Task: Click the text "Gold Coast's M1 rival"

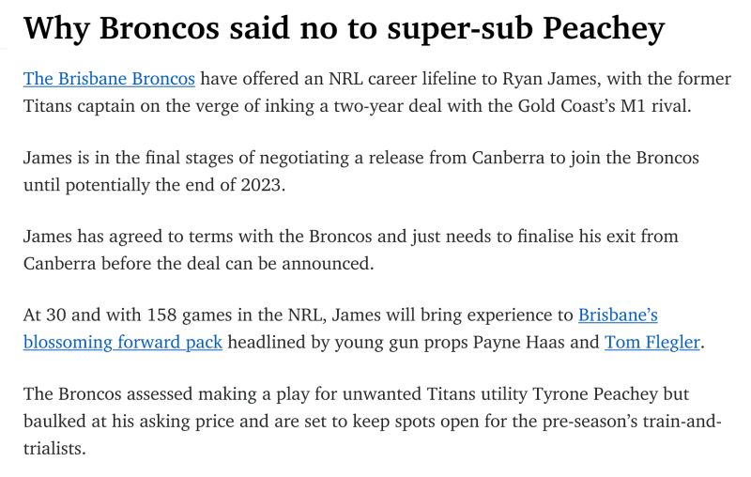Action: pos(605,106)
